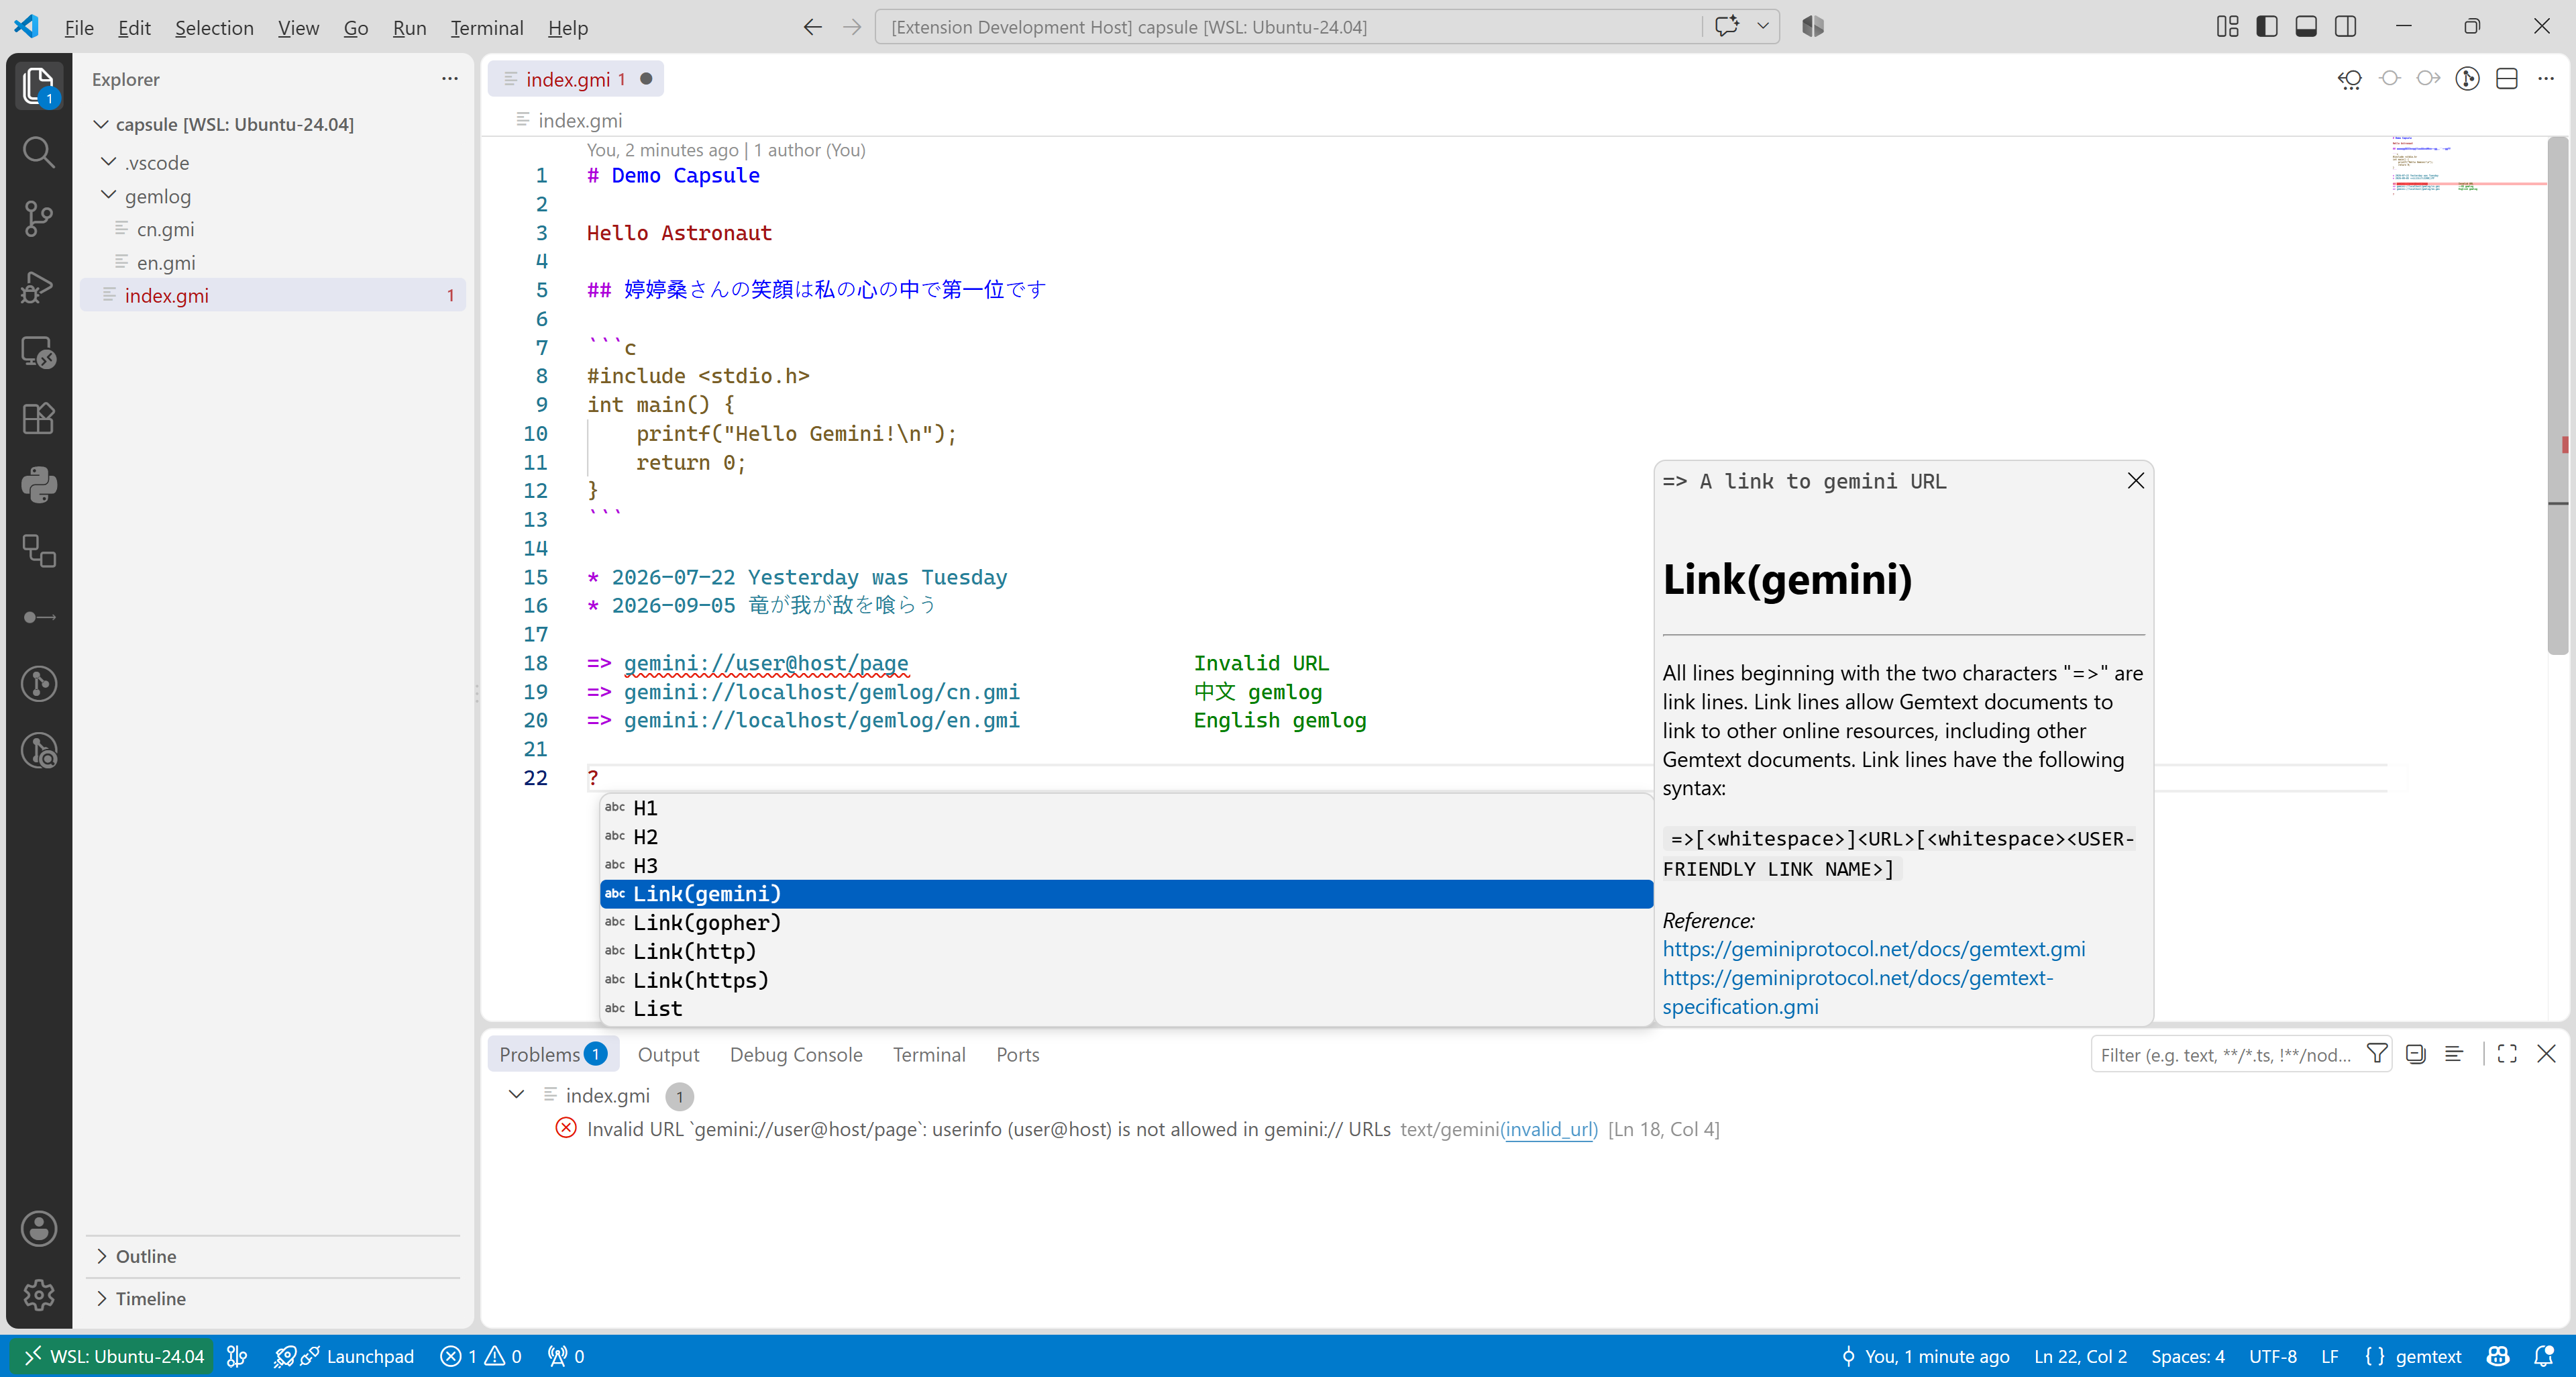Toggle bottom panel visibility in title bar
2576x1377 pixels.
click(2306, 27)
